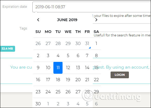Pick June 1 in first row
This screenshot has width=151, height=108.
tap(96, 44)
